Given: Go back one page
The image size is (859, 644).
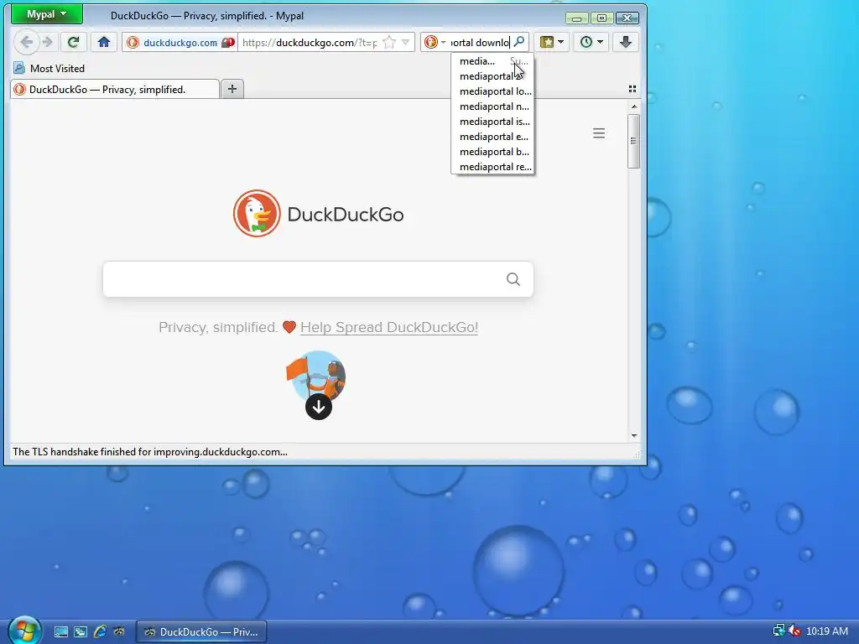Looking at the screenshot, I should tap(26, 42).
